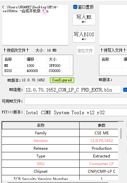Click the CNP/CMP-LP C value cell
This screenshot has width=127, height=183.
99,171
